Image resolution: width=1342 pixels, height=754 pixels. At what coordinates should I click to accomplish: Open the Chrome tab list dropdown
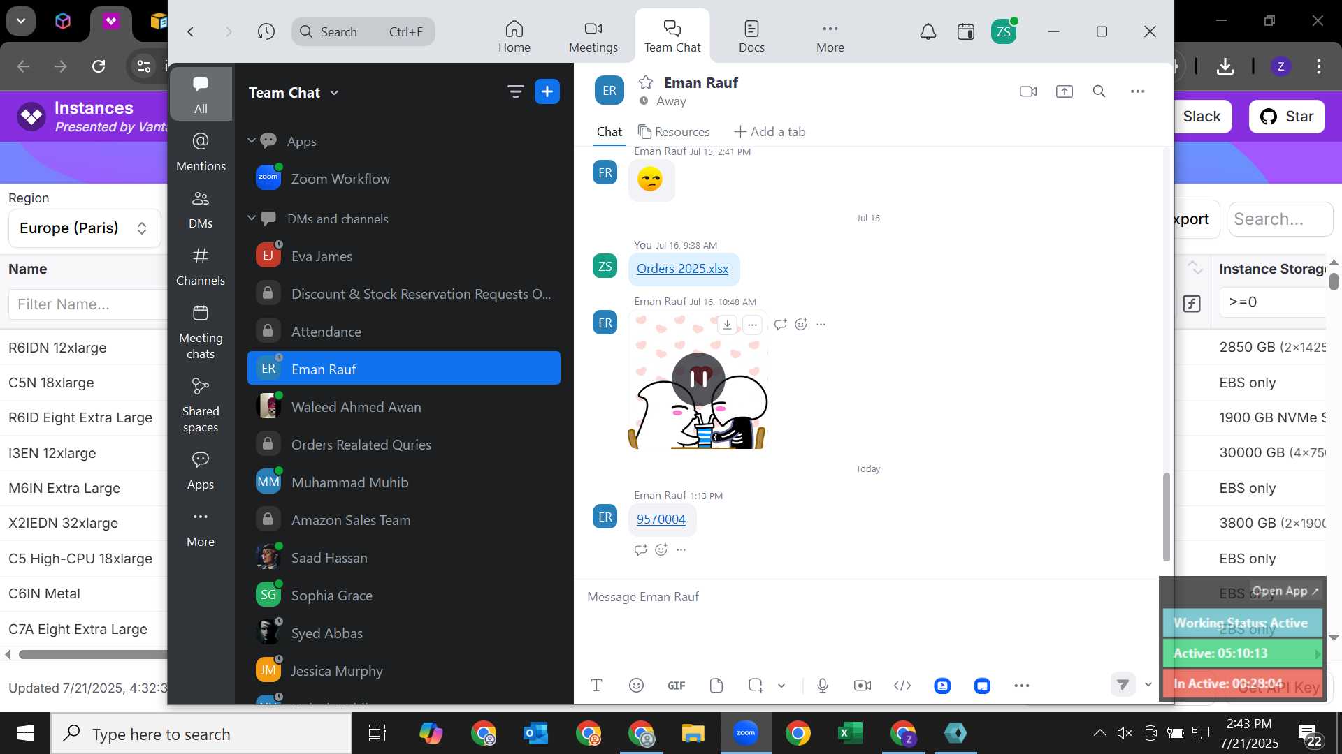tap(21, 21)
